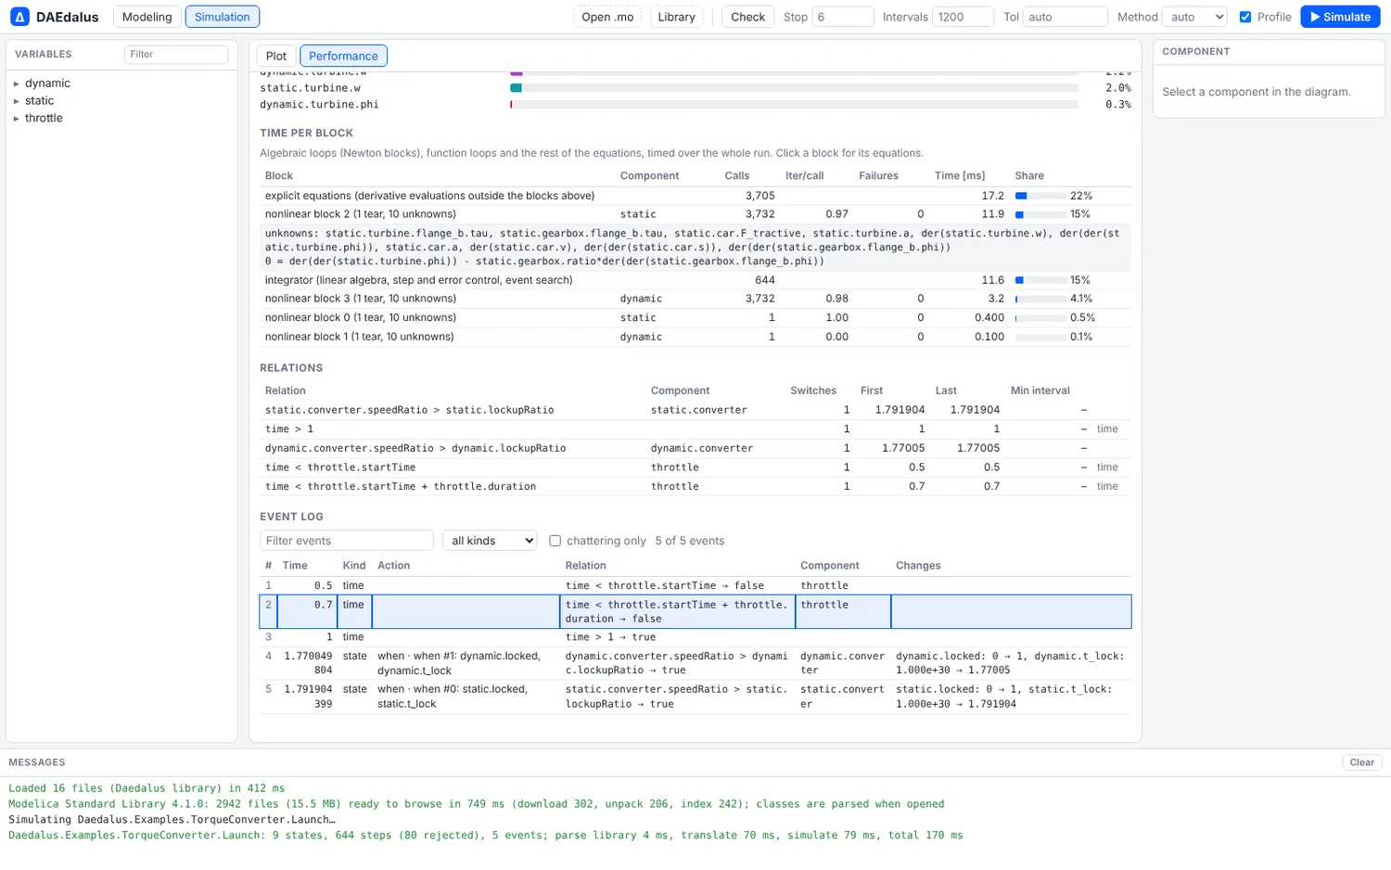The image size is (1391, 870).
Task: Select event log row 3 at time 1
Action: click(695, 637)
